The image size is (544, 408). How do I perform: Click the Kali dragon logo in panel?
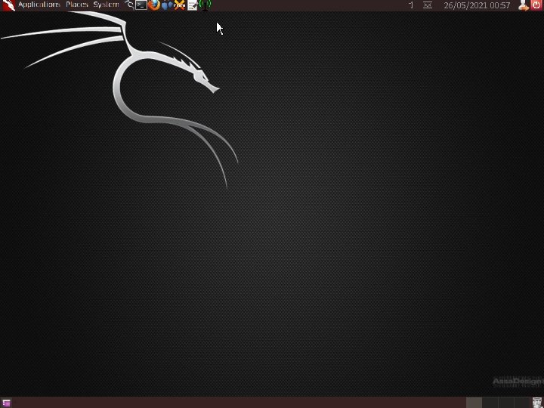tap(8, 5)
